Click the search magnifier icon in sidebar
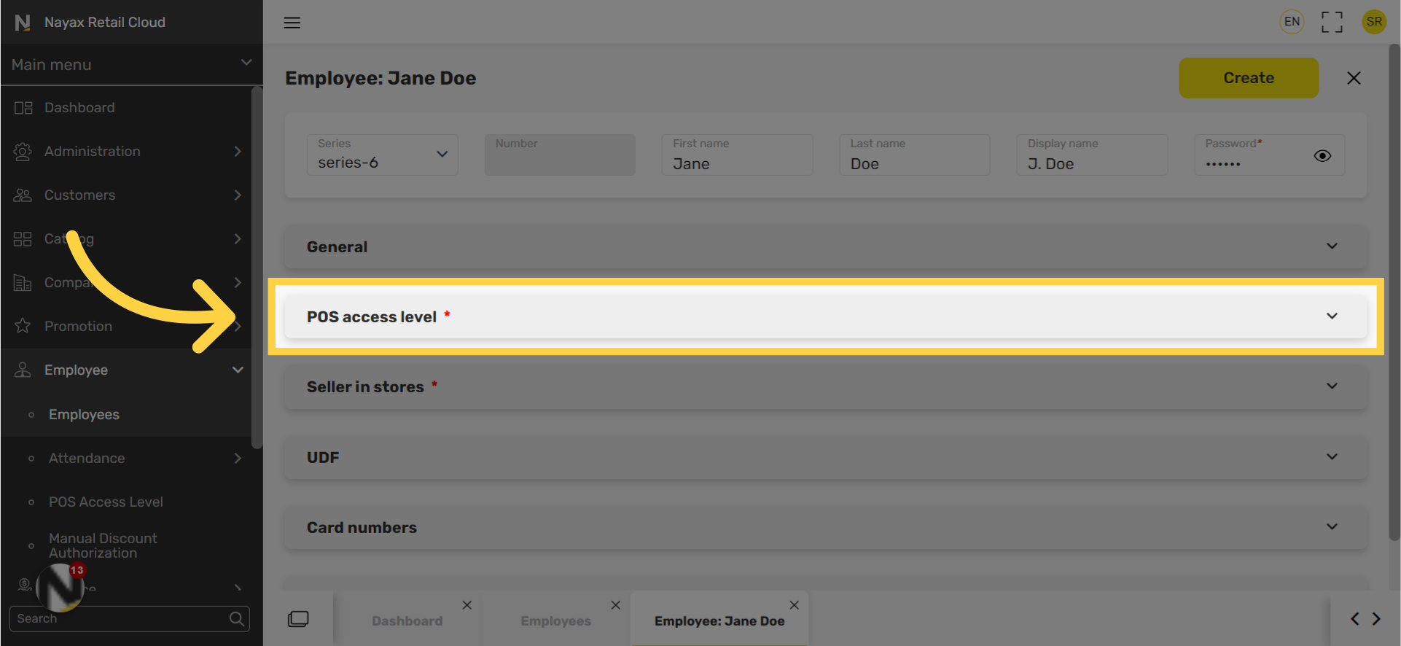This screenshot has width=1401, height=646. (236, 619)
